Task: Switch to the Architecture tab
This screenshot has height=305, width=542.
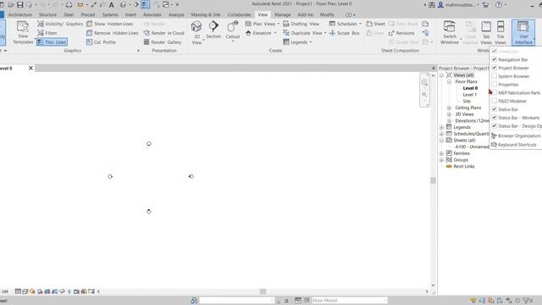Action: [x=20, y=15]
